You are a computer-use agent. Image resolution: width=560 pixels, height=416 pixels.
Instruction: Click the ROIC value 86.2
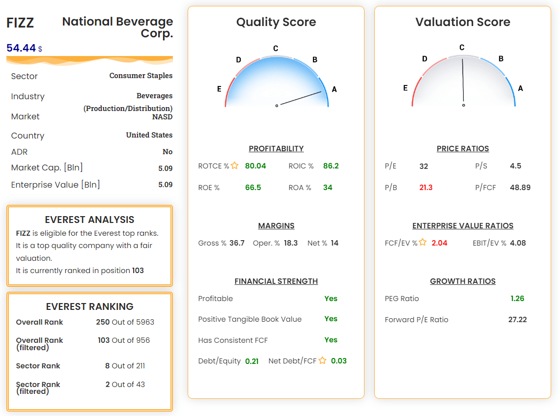[331, 166]
